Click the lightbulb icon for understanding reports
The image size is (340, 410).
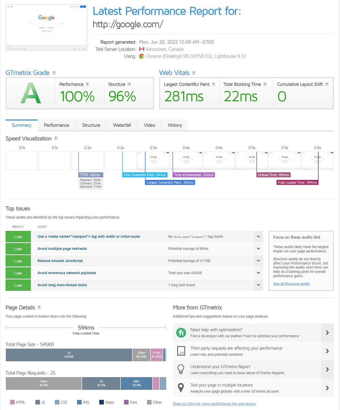tap(181, 369)
